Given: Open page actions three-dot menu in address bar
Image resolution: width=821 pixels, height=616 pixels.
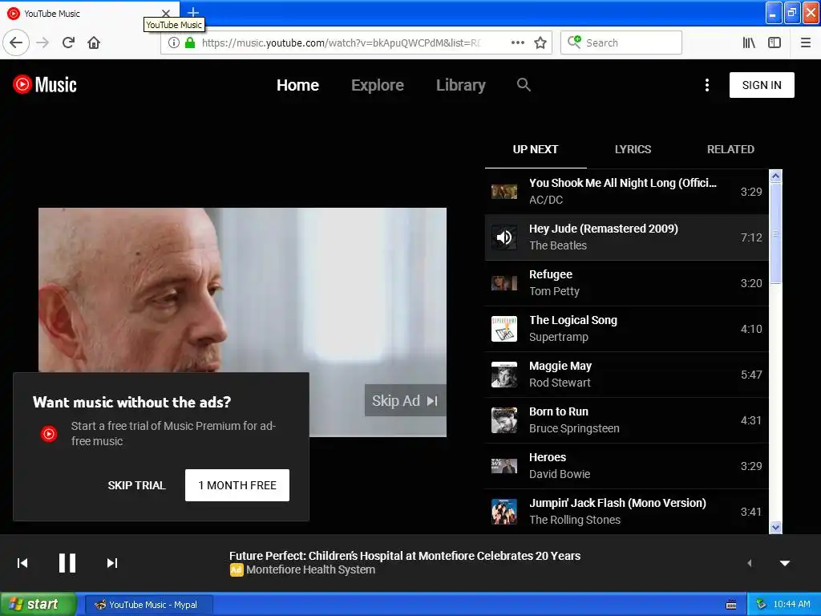Looking at the screenshot, I should (x=518, y=43).
